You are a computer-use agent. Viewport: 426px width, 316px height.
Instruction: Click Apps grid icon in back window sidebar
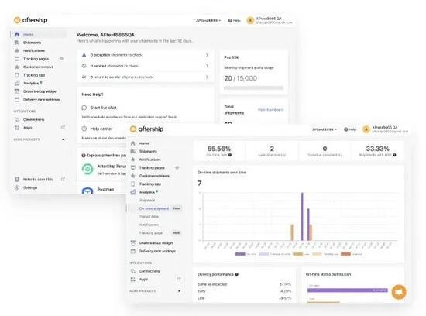click(17, 128)
